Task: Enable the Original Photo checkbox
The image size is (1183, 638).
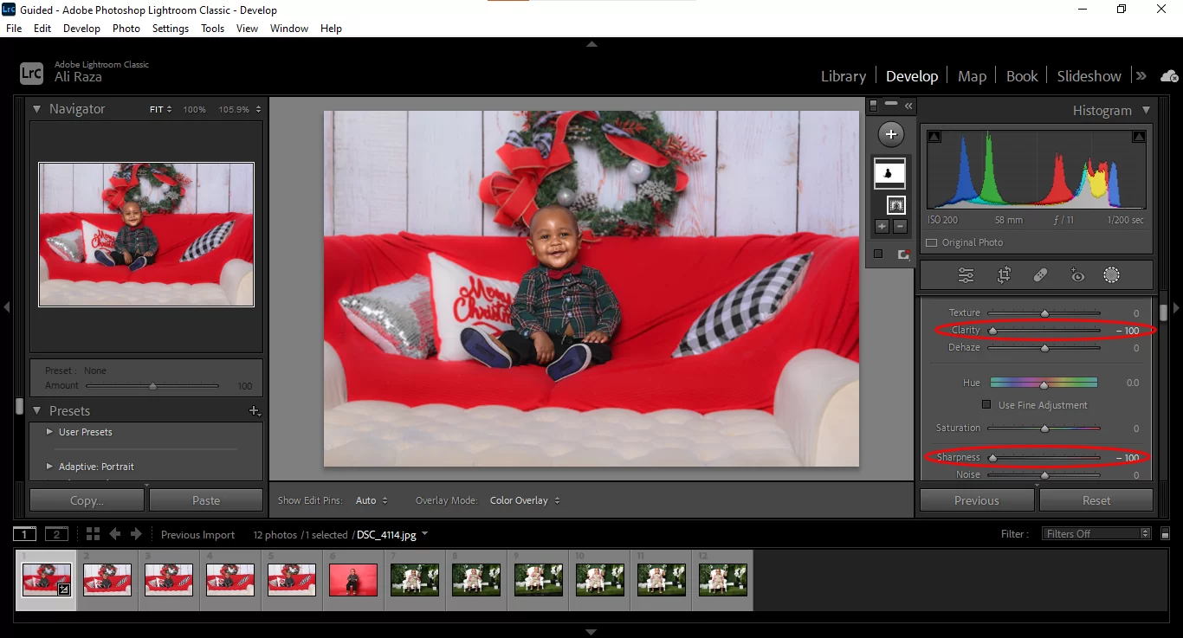Action: pos(932,243)
